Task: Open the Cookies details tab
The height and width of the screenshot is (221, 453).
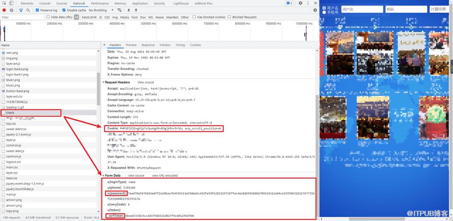Action: (x=195, y=45)
